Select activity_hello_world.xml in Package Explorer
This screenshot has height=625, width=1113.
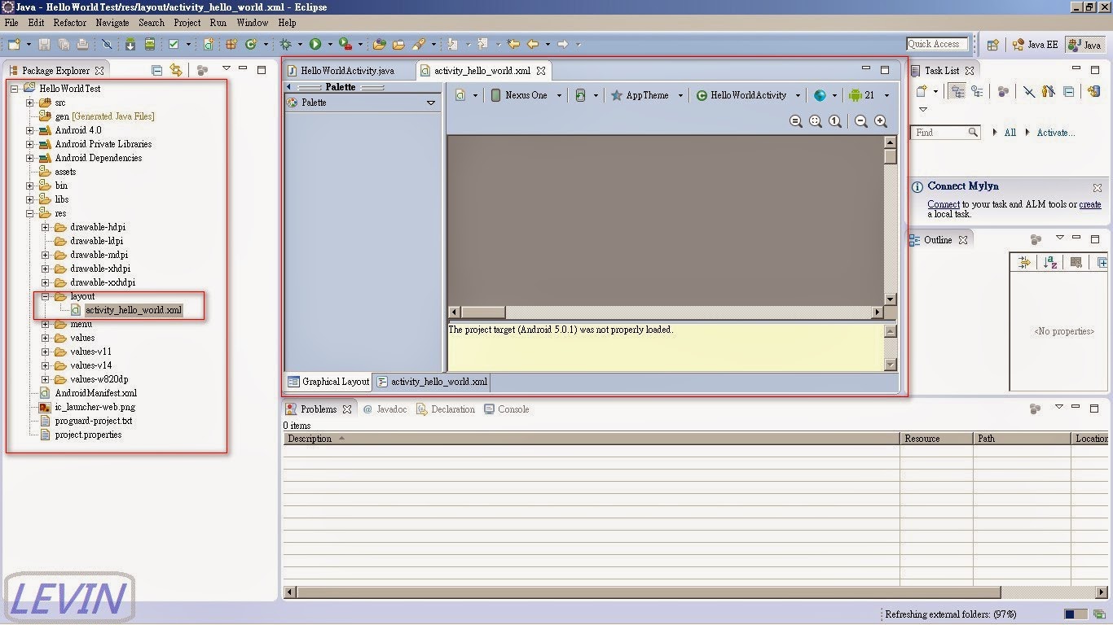pyautogui.click(x=134, y=310)
